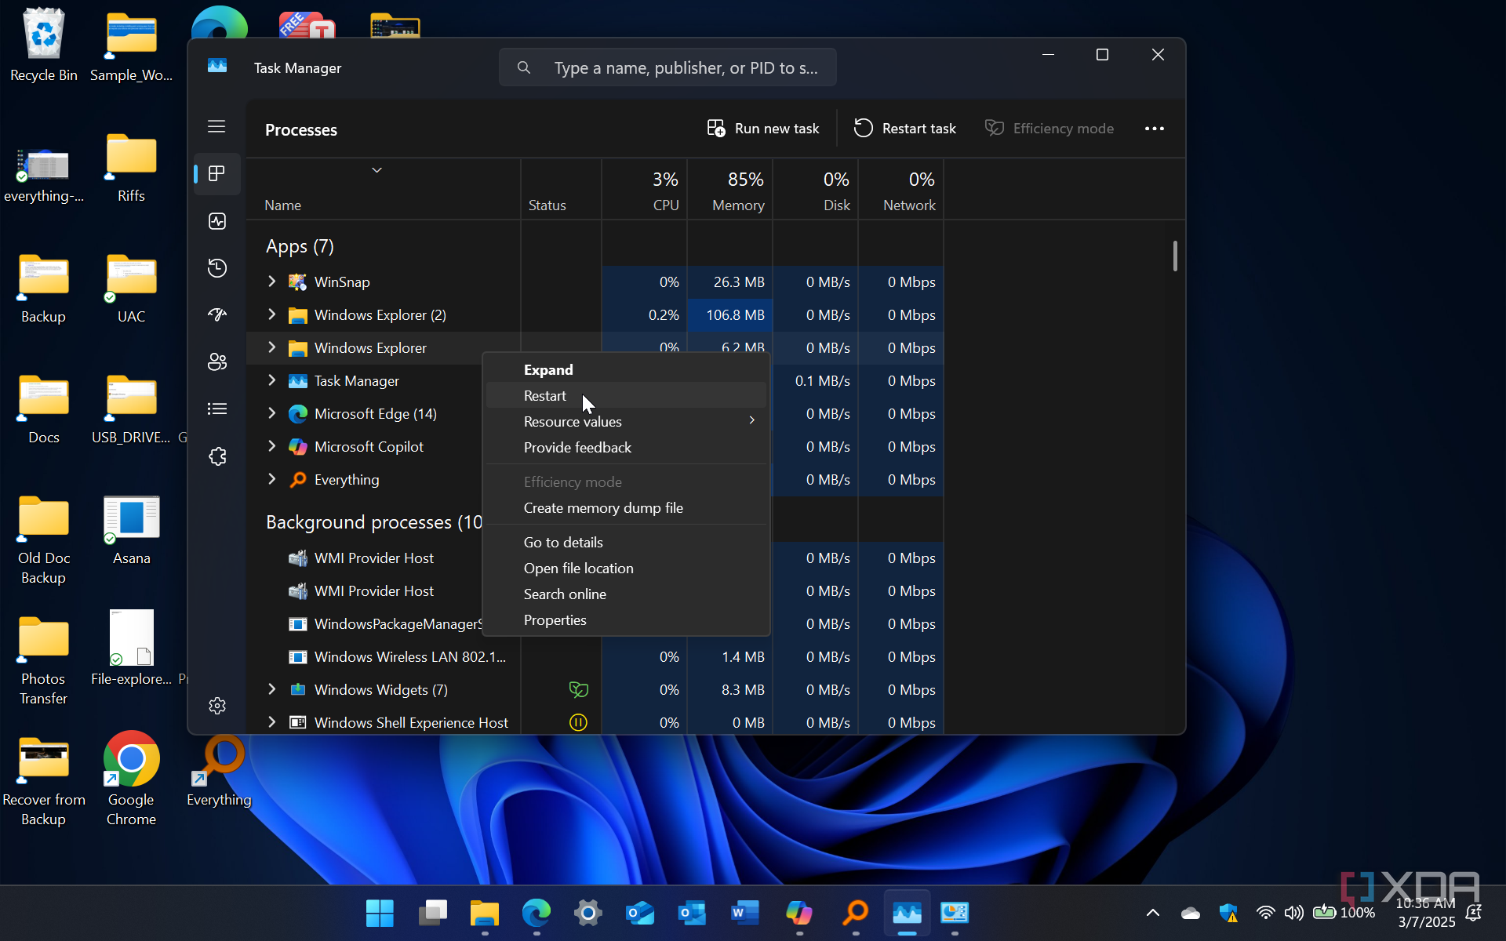Expand the Microsoft Edge (14) process group
The height and width of the screenshot is (941, 1506).
pos(271,413)
